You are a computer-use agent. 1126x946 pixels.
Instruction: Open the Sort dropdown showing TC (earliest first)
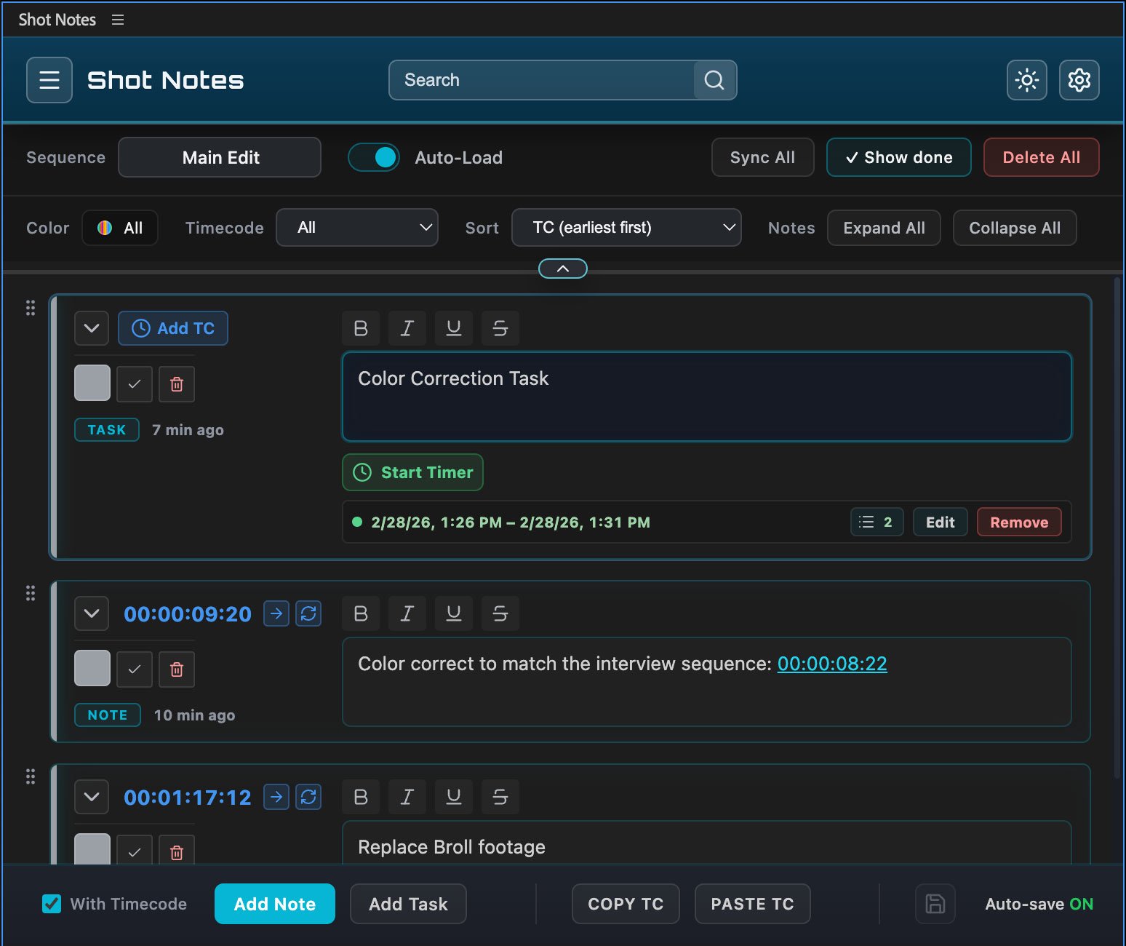click(x=626, y=228)
